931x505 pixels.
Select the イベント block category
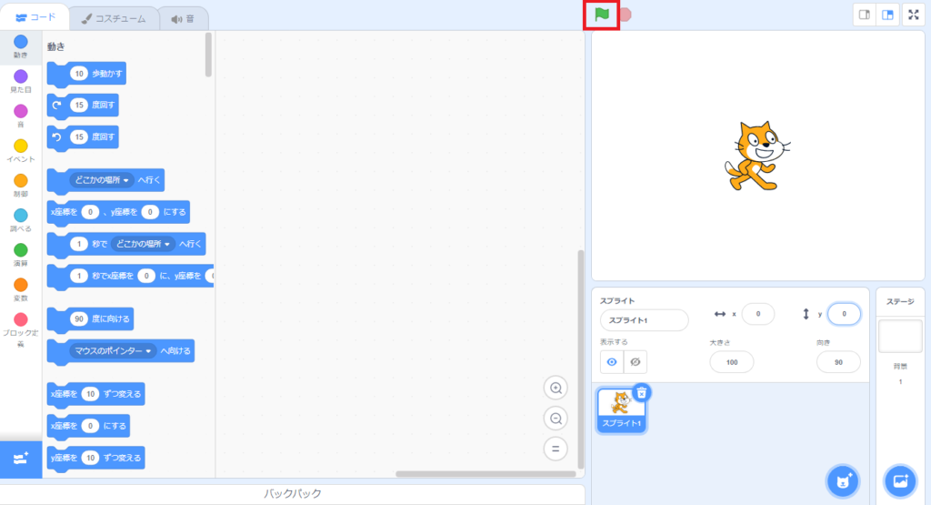tap(21, 151)
